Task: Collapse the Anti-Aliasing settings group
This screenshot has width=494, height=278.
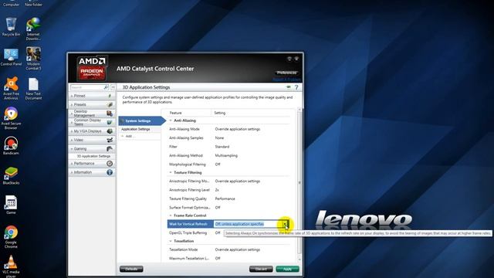Action: (171, 120)
